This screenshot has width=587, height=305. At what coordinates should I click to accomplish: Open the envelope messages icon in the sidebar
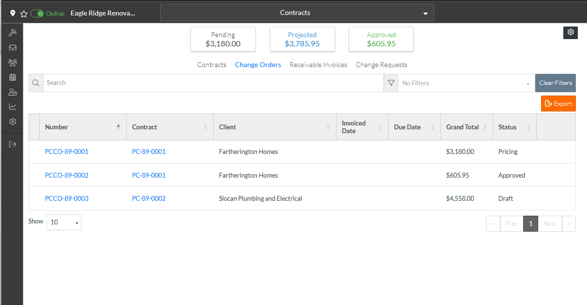coord(13,48)
